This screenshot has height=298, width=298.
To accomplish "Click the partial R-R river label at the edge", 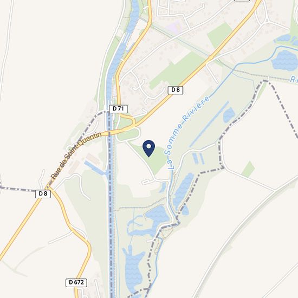I will point(294,80).
